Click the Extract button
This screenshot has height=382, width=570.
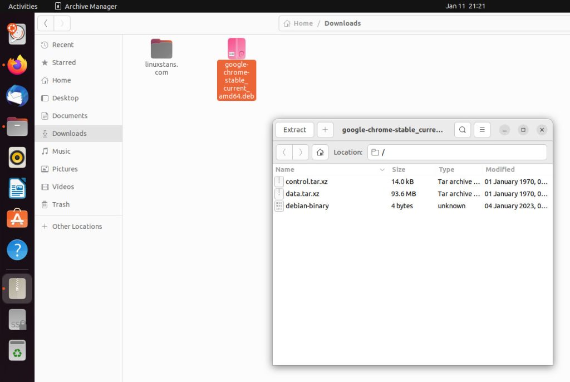[x=294, y=130]
